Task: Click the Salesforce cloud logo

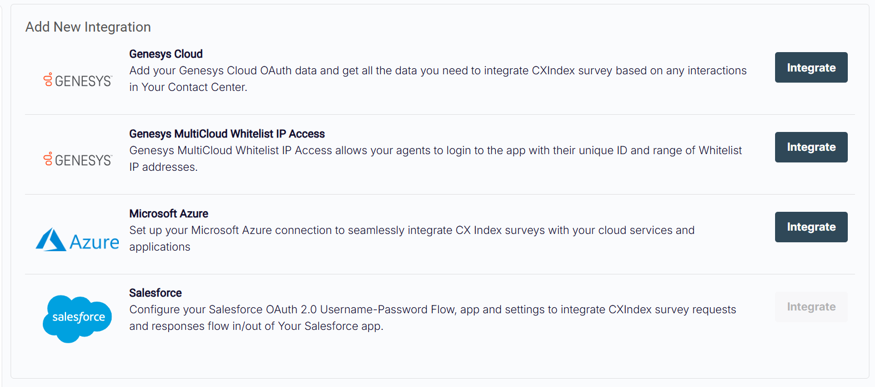Action: 77,318
